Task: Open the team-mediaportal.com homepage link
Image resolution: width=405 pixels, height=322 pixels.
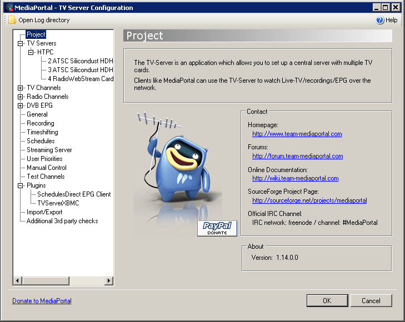Action: pos(297,134)
